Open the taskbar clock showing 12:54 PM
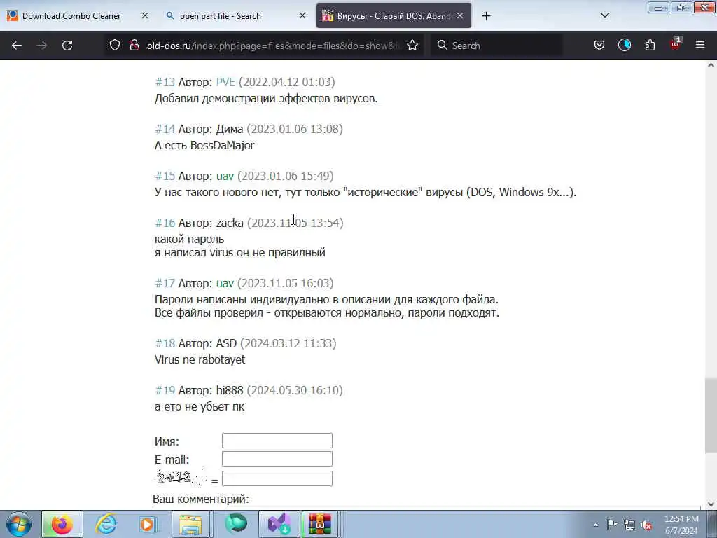This screenshot has height=538, width=717. click(x=681, y=525)
